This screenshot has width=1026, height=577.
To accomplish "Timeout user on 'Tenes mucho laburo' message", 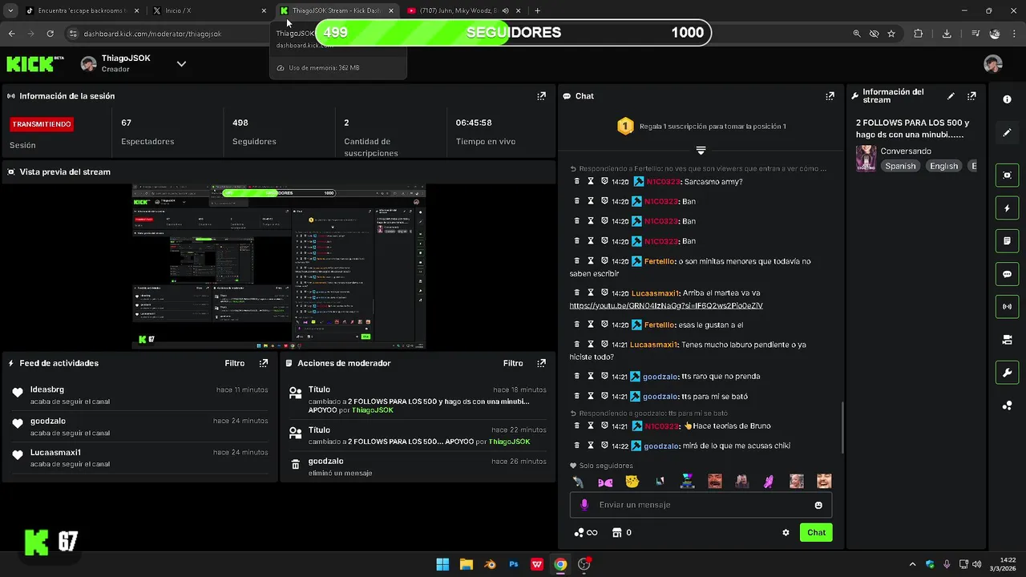I will pos(591,344).
